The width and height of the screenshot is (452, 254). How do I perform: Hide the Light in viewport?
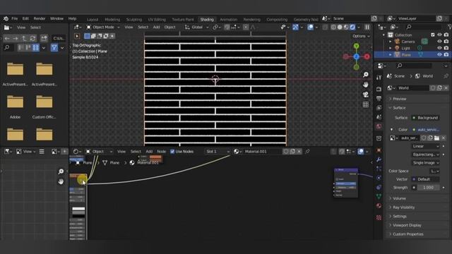[x=439, y=48]
